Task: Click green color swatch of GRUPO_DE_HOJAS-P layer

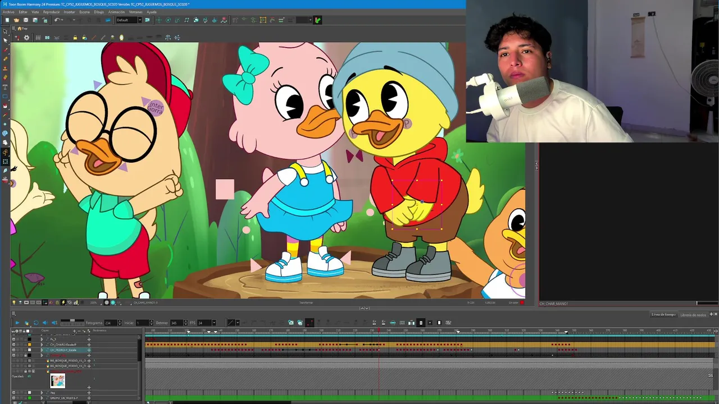Action: click(x=29, y=398)
